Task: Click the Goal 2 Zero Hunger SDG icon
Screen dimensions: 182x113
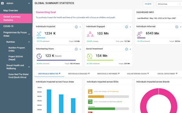Action: (x=90, y=92)
